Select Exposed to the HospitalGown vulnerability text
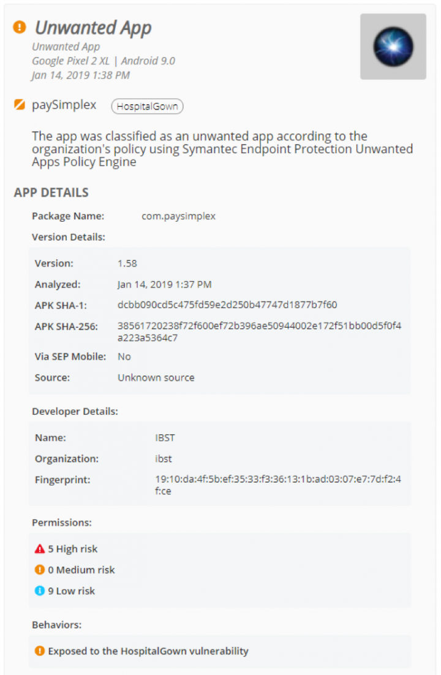The image size is (441, 675). (148, 651)
